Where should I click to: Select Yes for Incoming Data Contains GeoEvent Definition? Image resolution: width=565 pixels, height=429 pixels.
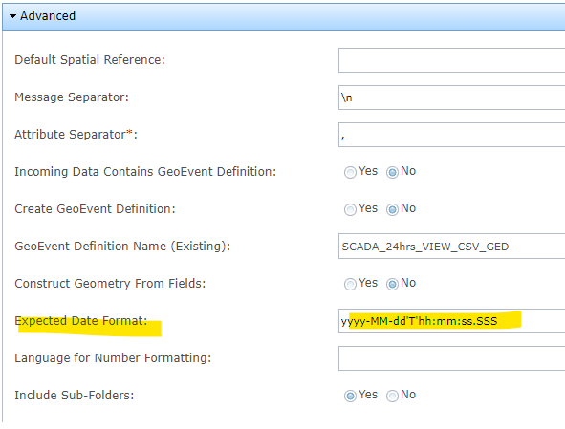[x=350, y=172]
